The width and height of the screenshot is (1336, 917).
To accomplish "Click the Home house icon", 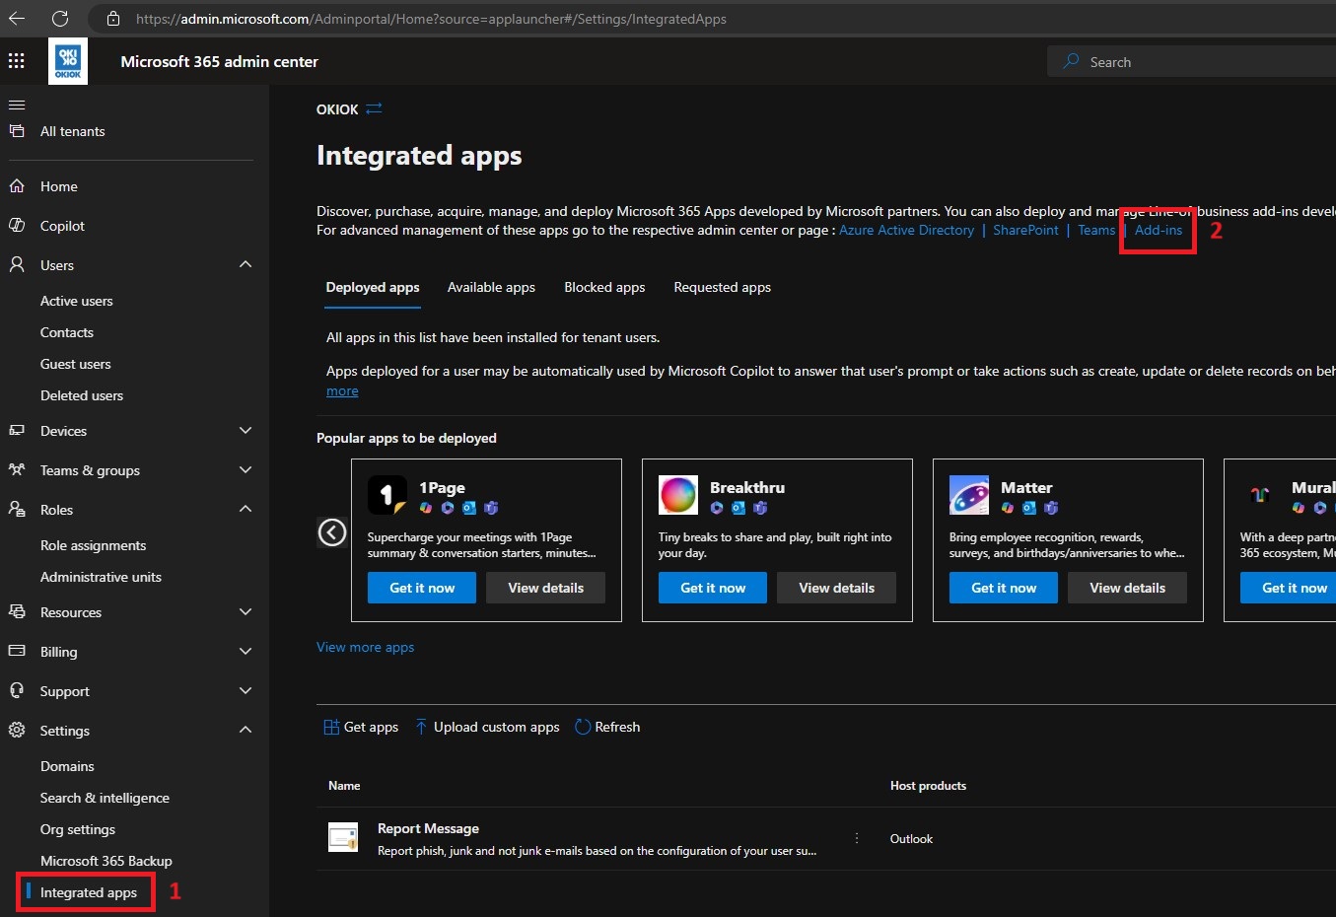I will click(17, 186).
